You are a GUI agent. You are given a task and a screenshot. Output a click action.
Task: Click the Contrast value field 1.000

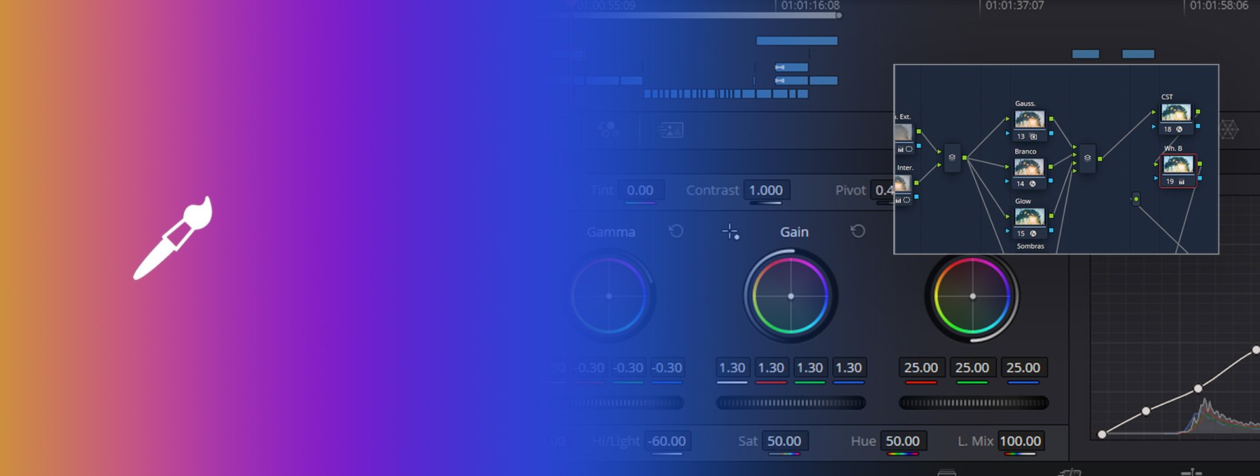coord(766,190)
